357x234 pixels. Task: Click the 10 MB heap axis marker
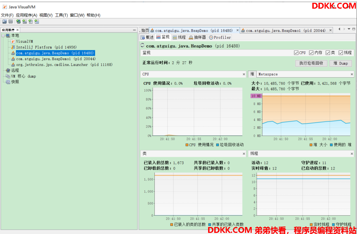[x=256, y=96]
